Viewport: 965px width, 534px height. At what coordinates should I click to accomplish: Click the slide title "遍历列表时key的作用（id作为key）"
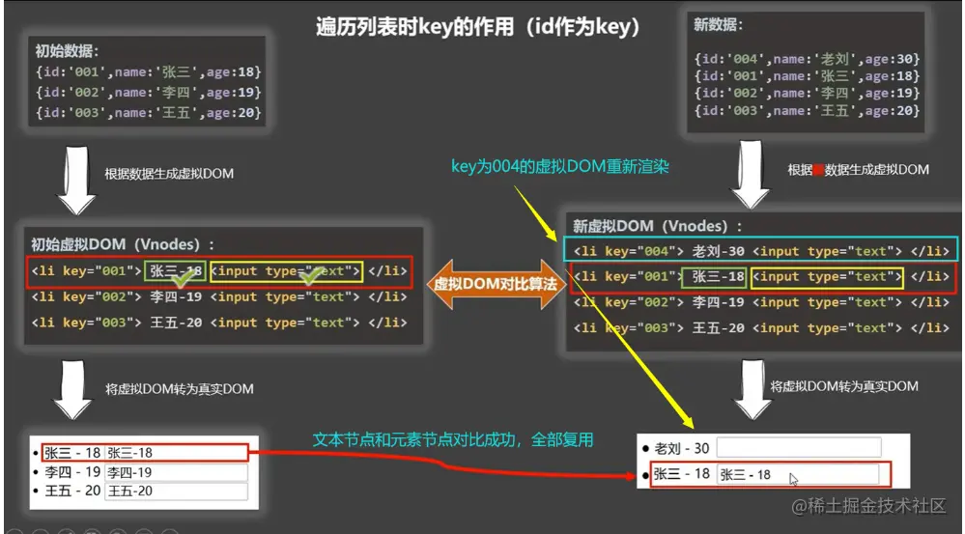click(x=477, y=26)
